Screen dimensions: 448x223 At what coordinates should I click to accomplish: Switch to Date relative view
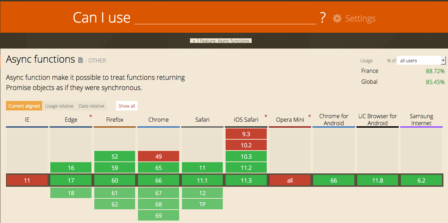pos(92,106)
